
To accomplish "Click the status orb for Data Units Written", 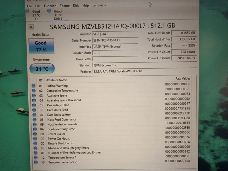I will (34, 115).
